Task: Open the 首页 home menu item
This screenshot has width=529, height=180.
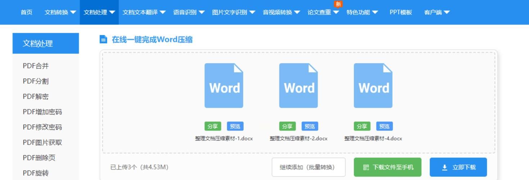Action: [x=26, y=12]
